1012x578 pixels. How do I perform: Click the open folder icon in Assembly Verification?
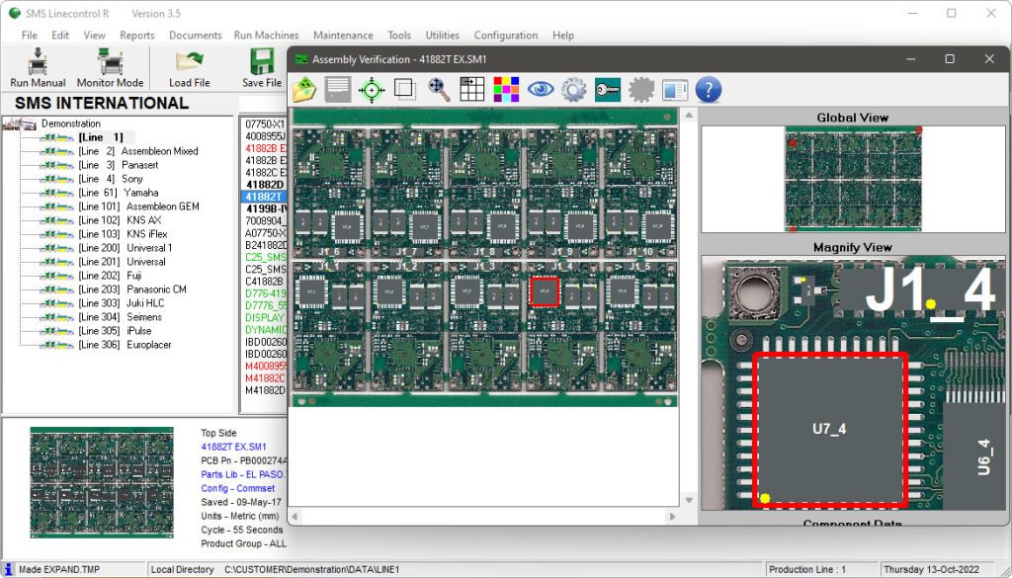point(304,90)
